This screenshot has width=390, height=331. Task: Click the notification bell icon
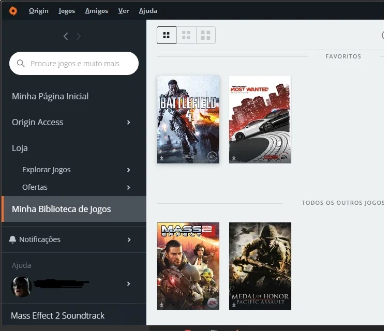point(12,239)
